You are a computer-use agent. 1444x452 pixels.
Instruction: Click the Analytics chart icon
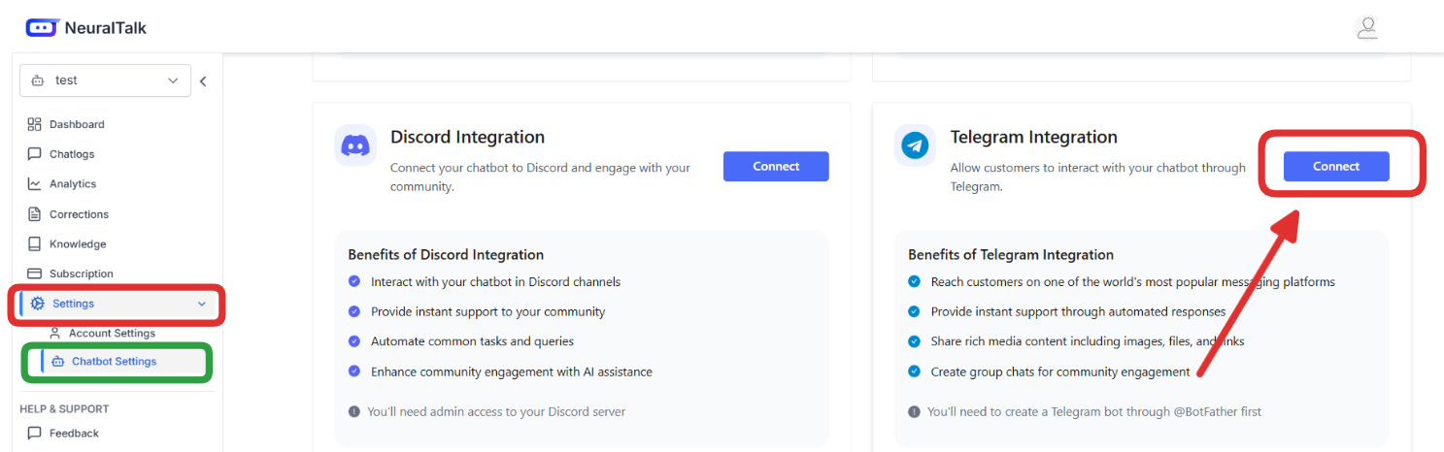35,183
